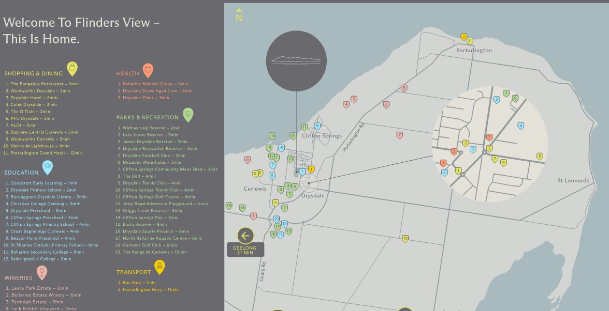The width and height of the screenshot is (609, 311).
Task: Click the Transport bus pin icon
Action: 160,267
